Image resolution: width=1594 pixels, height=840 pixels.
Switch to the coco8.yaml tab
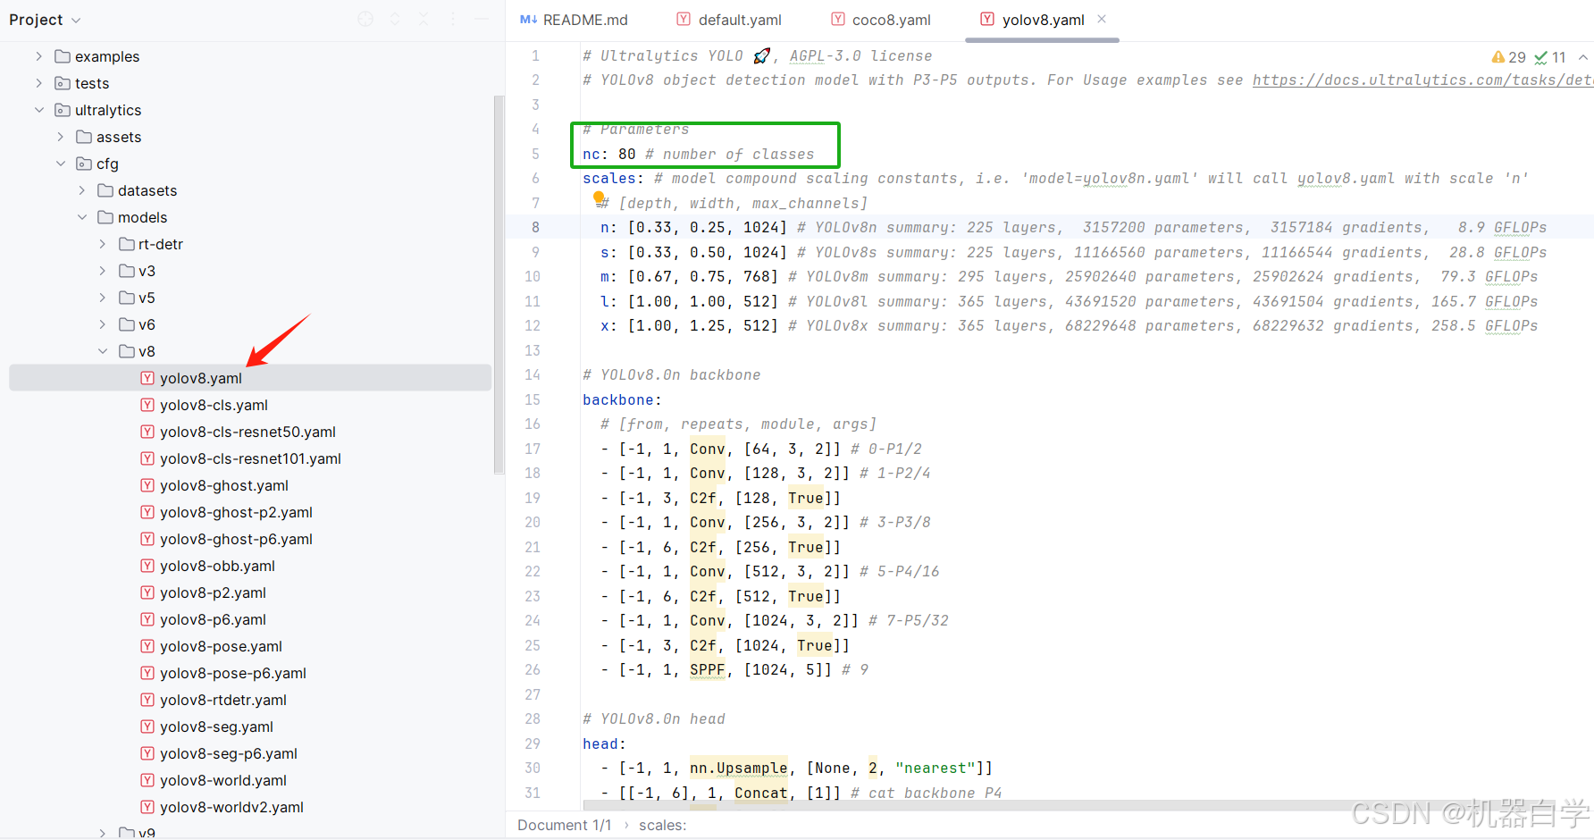coord(881,20)
